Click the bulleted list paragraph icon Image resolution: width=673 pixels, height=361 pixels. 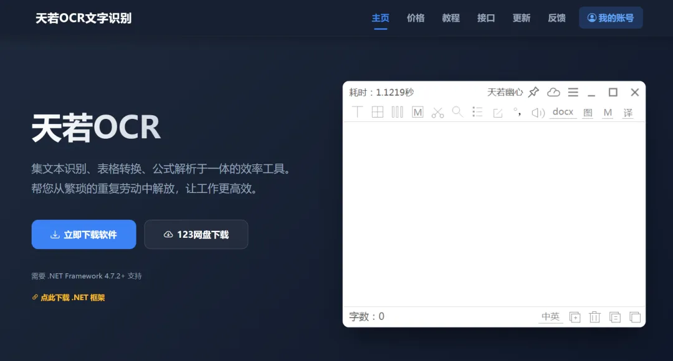coord(477,112)
